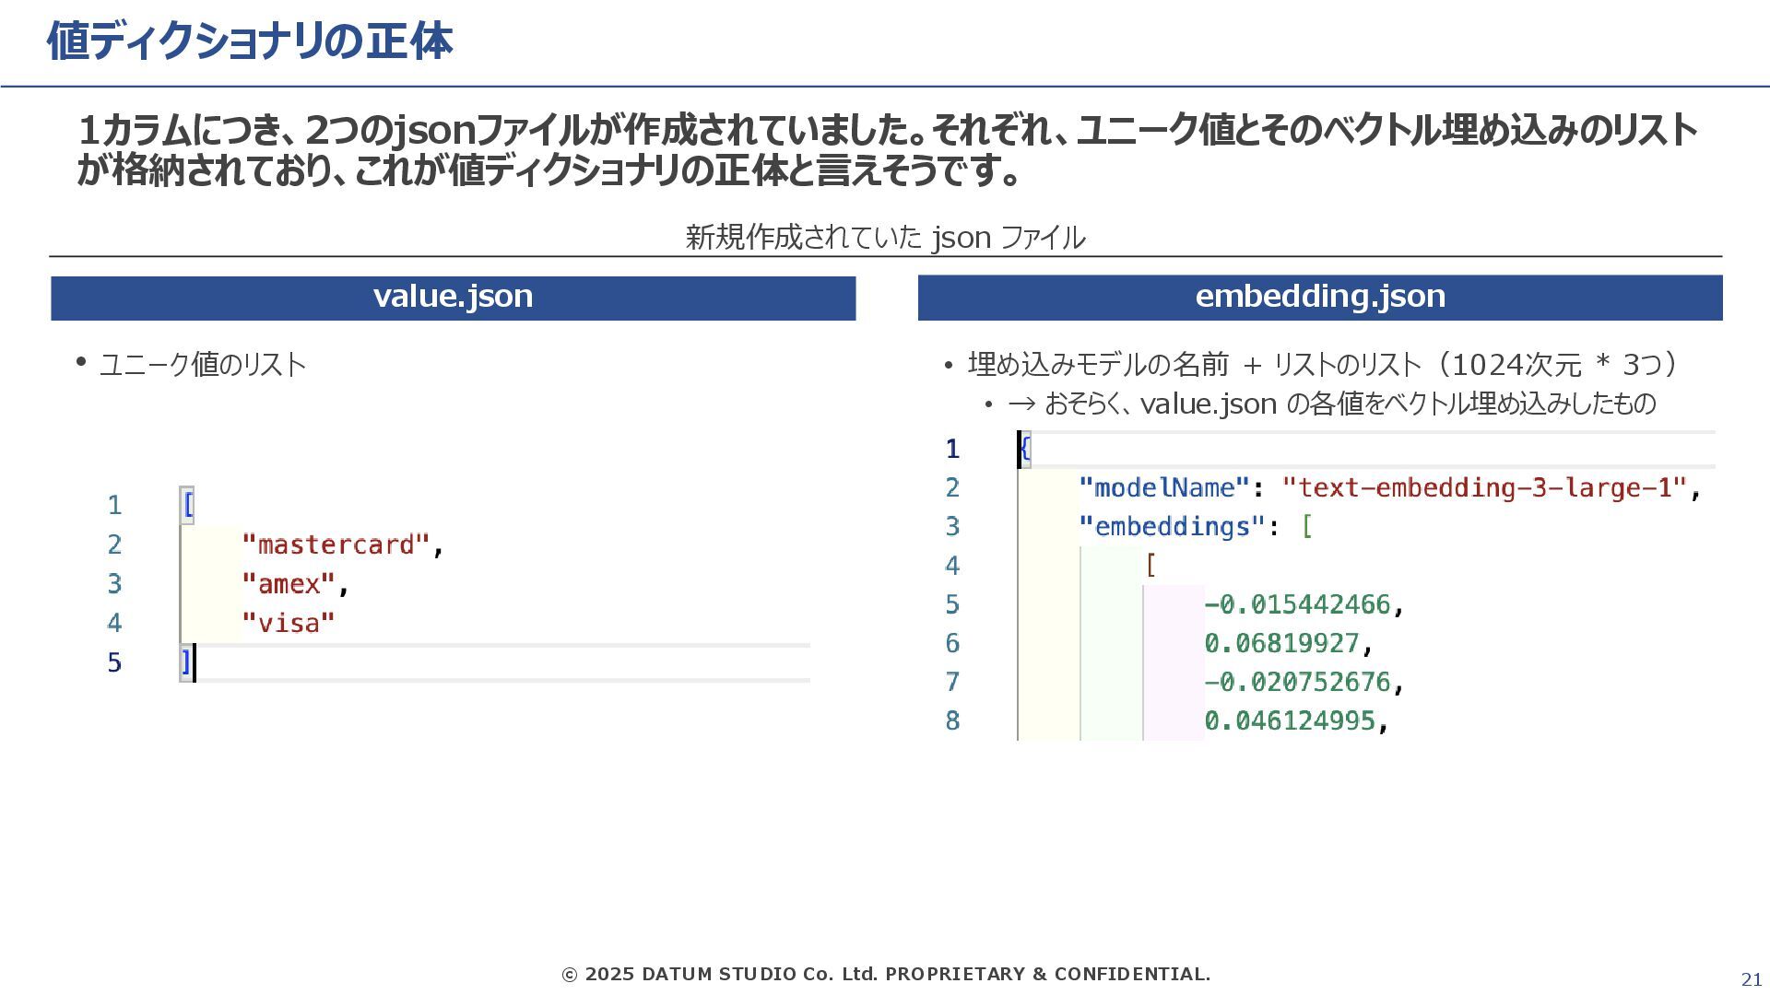The height and width of the screenshot is (995, 1770).
Task: Click the "amex" string in value.json
Action: coord(289,584)
